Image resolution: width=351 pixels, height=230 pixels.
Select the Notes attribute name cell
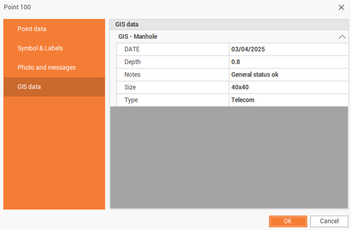pos(173,75)
